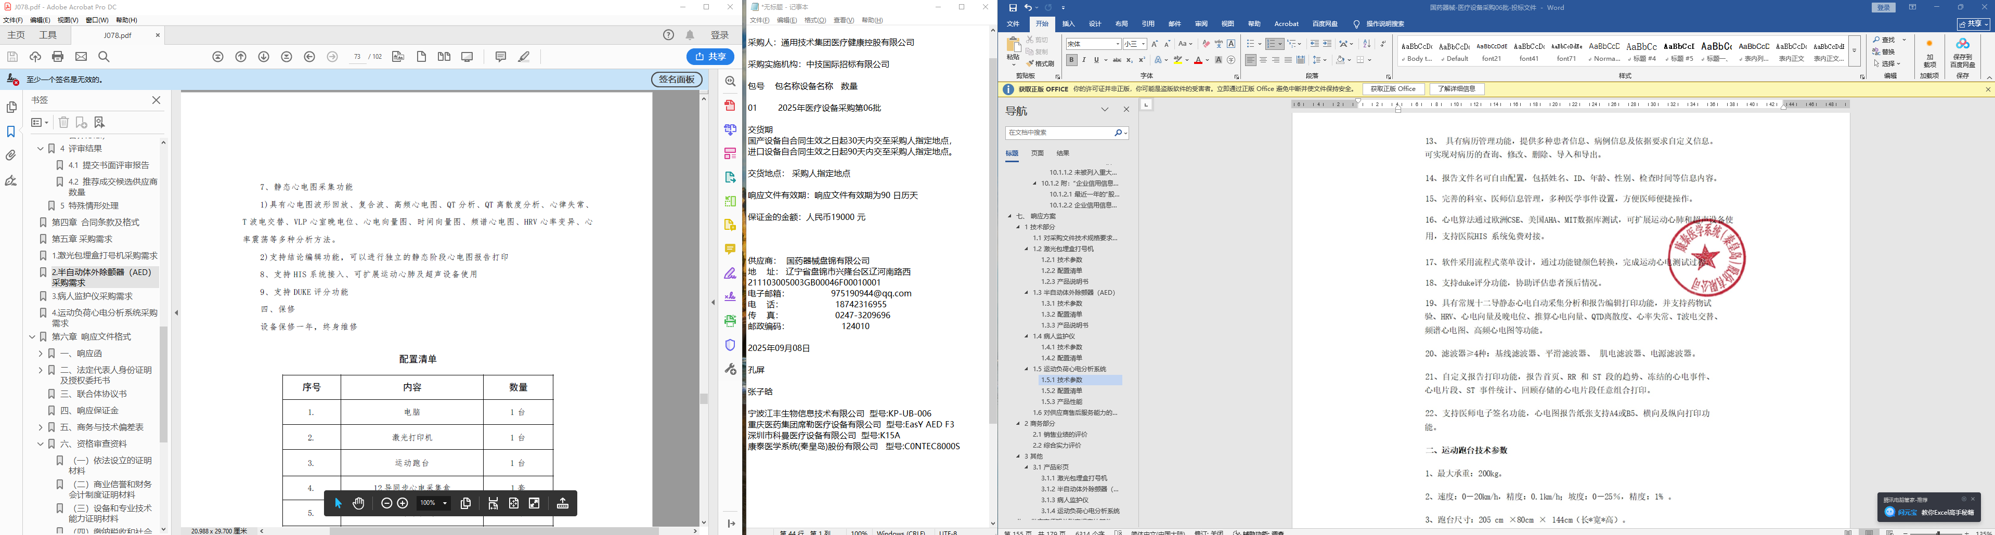Toggle superscript in Word
The image size is (1995, 535).
coord(1142,60)
